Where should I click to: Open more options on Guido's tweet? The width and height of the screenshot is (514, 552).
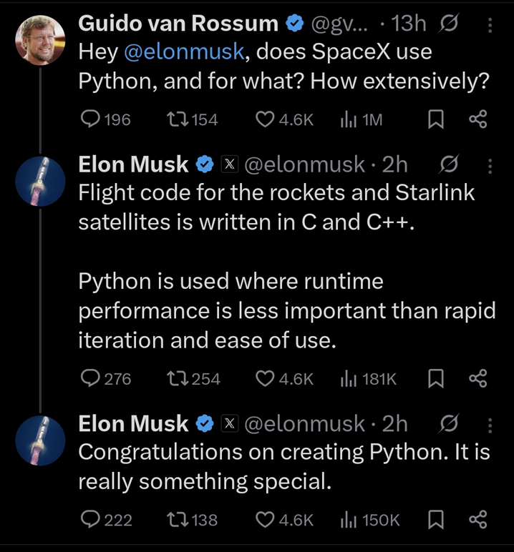point(490,24)
